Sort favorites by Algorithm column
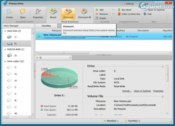 pos(167,30)
